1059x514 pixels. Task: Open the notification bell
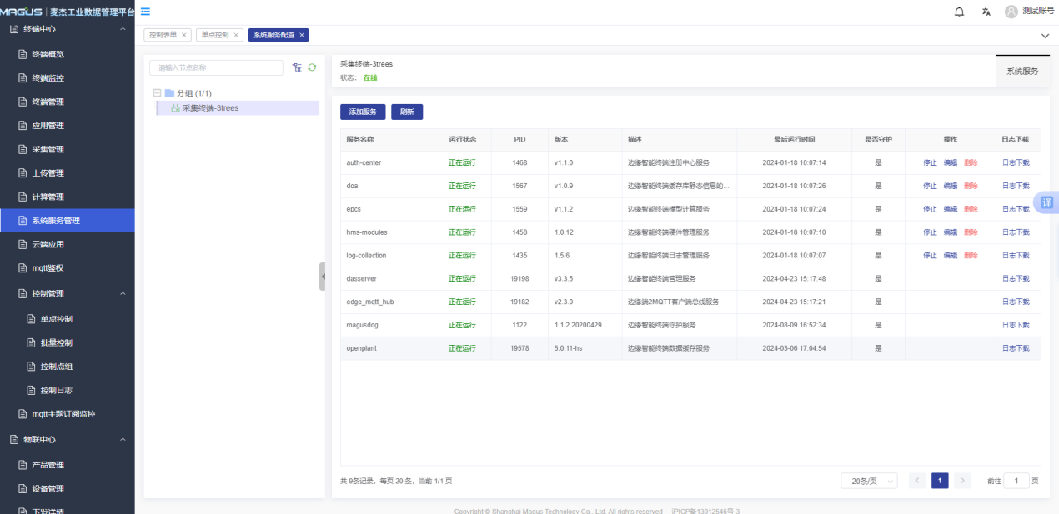(959, 12)
